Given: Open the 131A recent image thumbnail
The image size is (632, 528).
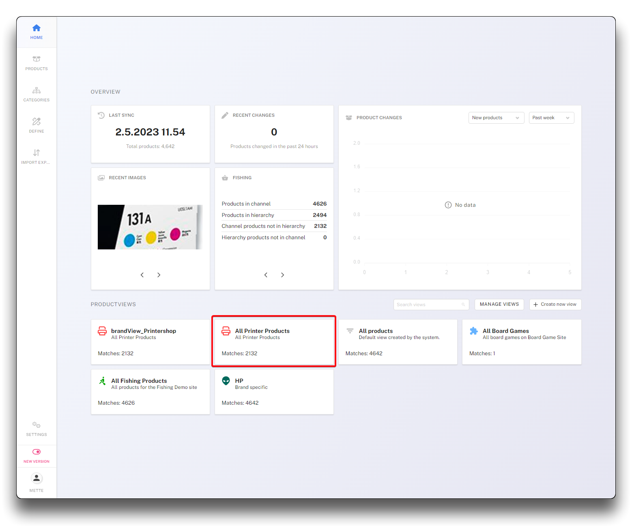Looking at the screenshot, I should [150, 227].
